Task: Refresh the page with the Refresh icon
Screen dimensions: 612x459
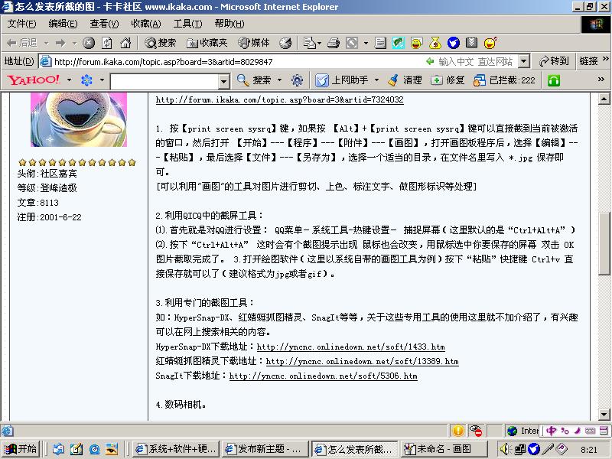Action: point(106,43)
